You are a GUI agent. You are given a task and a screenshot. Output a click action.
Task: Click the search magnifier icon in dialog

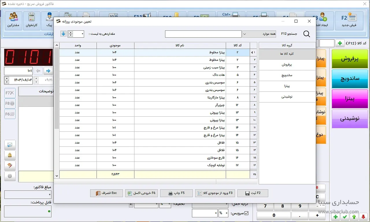coord(307,34)
